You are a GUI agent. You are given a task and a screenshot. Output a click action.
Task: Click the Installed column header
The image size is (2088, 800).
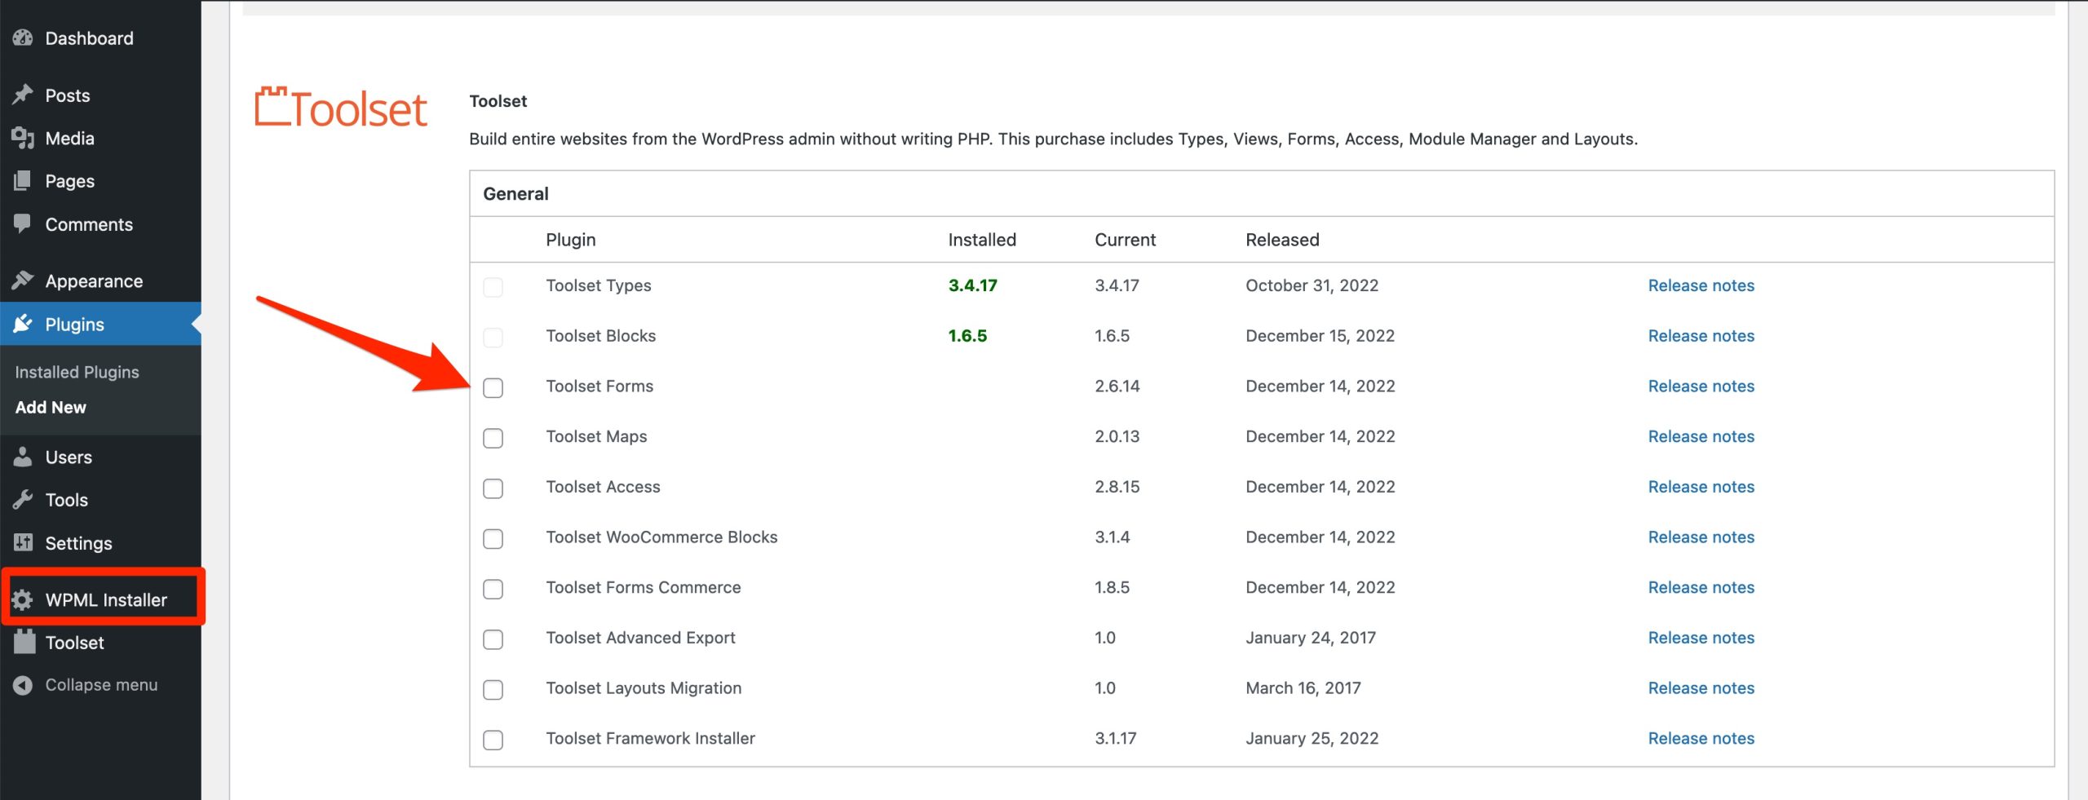982,240
